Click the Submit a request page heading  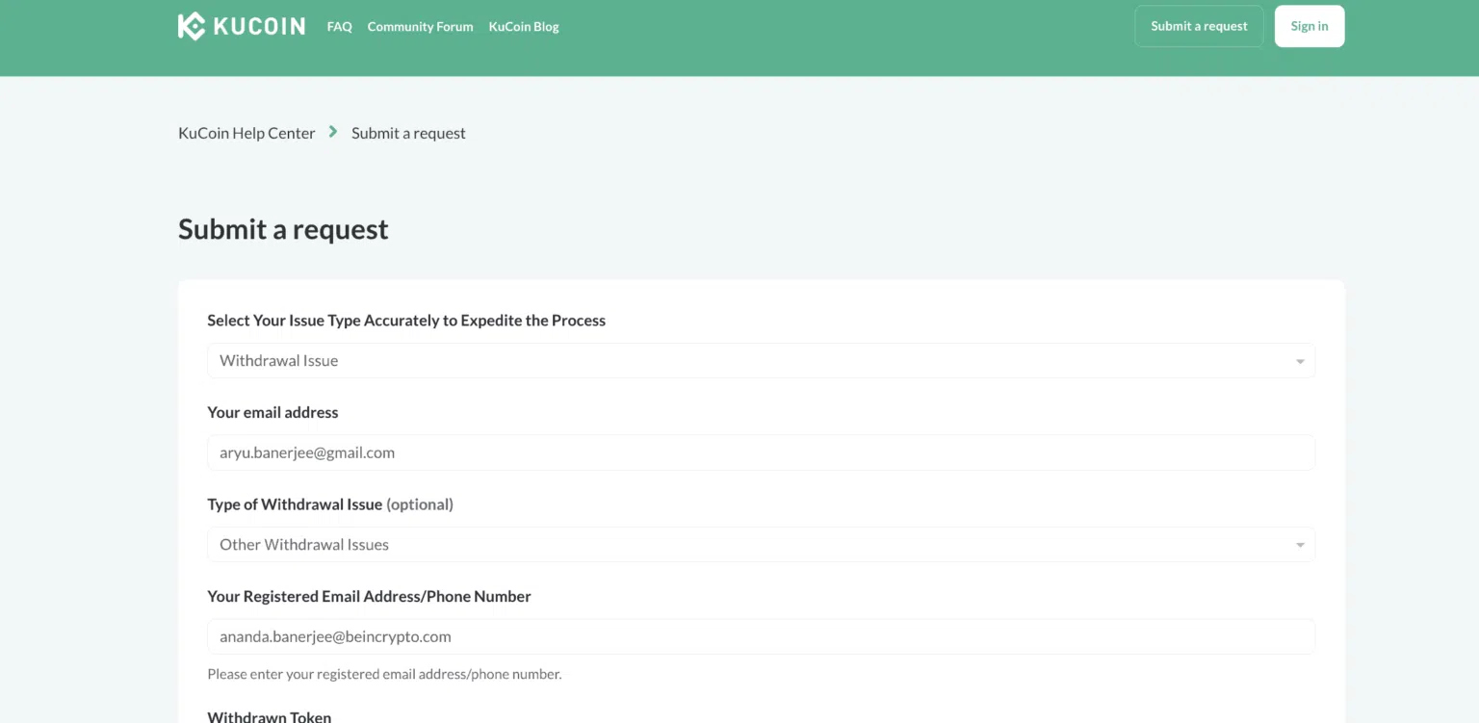(x=283, y=229)
